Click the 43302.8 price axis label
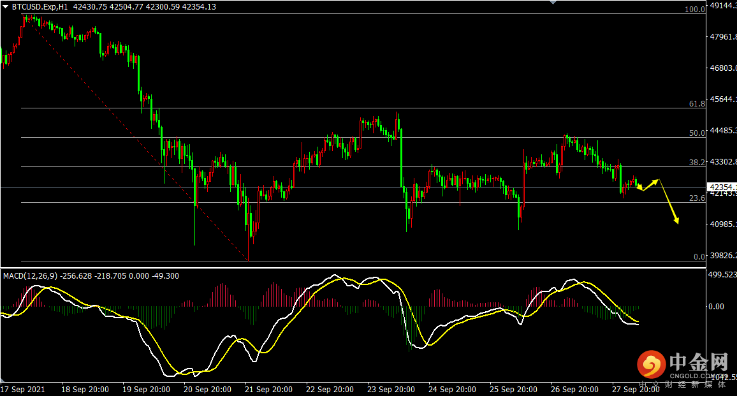 [723, 162]
